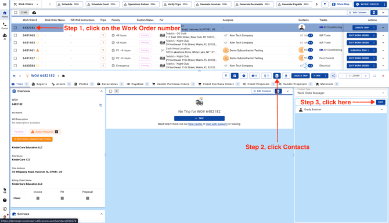Viewport: 389px width, 223px height.
Task: Open the attachments paperclip icon
Action: 266,76
